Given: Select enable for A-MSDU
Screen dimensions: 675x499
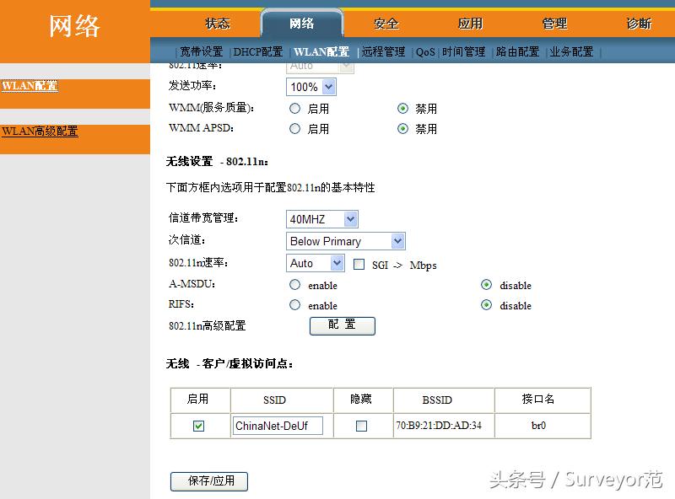Looking at the screenshot, I should click(x=294, y=285).
